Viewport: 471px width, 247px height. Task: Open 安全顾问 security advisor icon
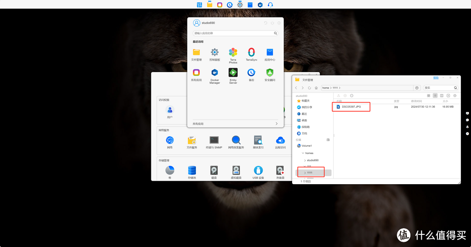(270, 73)
